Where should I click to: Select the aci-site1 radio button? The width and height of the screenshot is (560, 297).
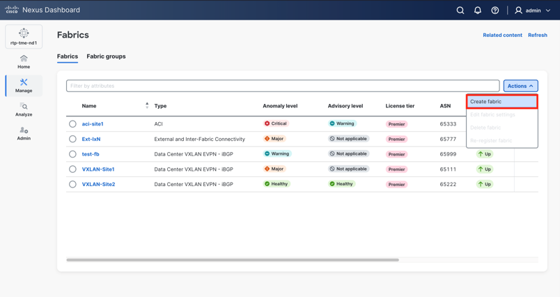pyautogui.click(x=72, y=124)
